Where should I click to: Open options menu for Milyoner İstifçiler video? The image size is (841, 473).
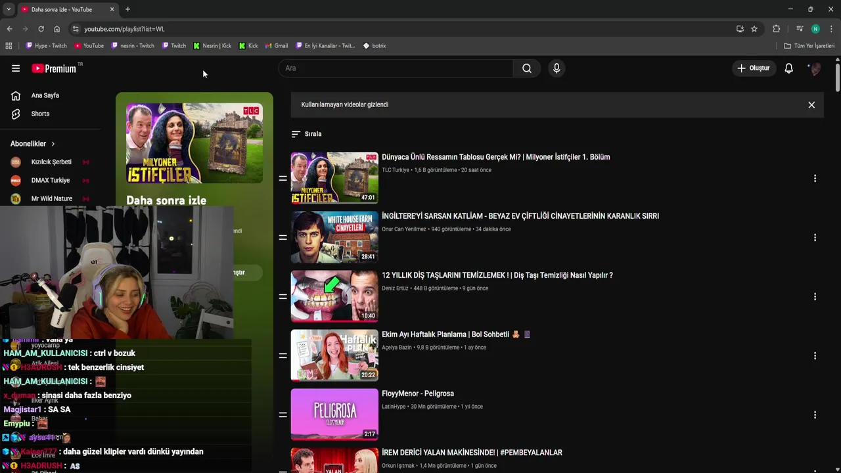[x=815, y=179]
